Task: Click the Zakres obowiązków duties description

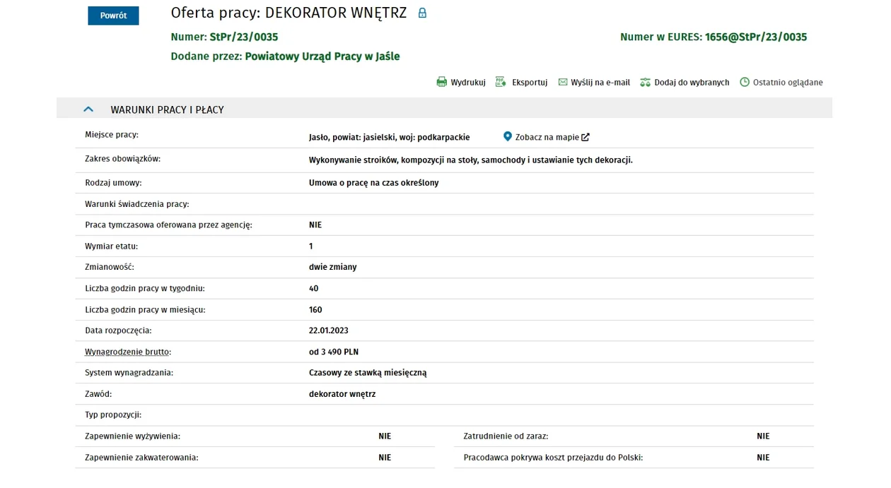Action: (x=471, y=160)
